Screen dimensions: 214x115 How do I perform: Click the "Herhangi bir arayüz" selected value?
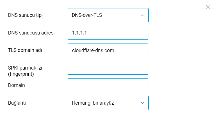(x=93, y=103)
